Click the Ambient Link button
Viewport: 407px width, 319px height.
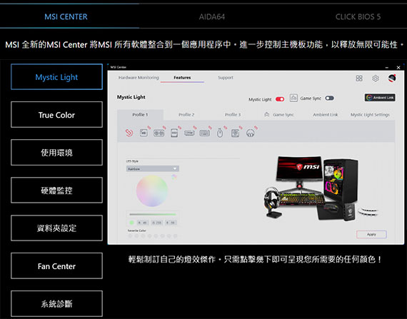click(x=380, y=98)
